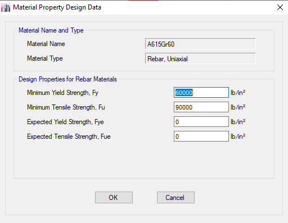The width and height of the screenshot is (288, 223).
Task: Click the "Expected Tensile Strength, Fue" label
Action: point(69,136)
